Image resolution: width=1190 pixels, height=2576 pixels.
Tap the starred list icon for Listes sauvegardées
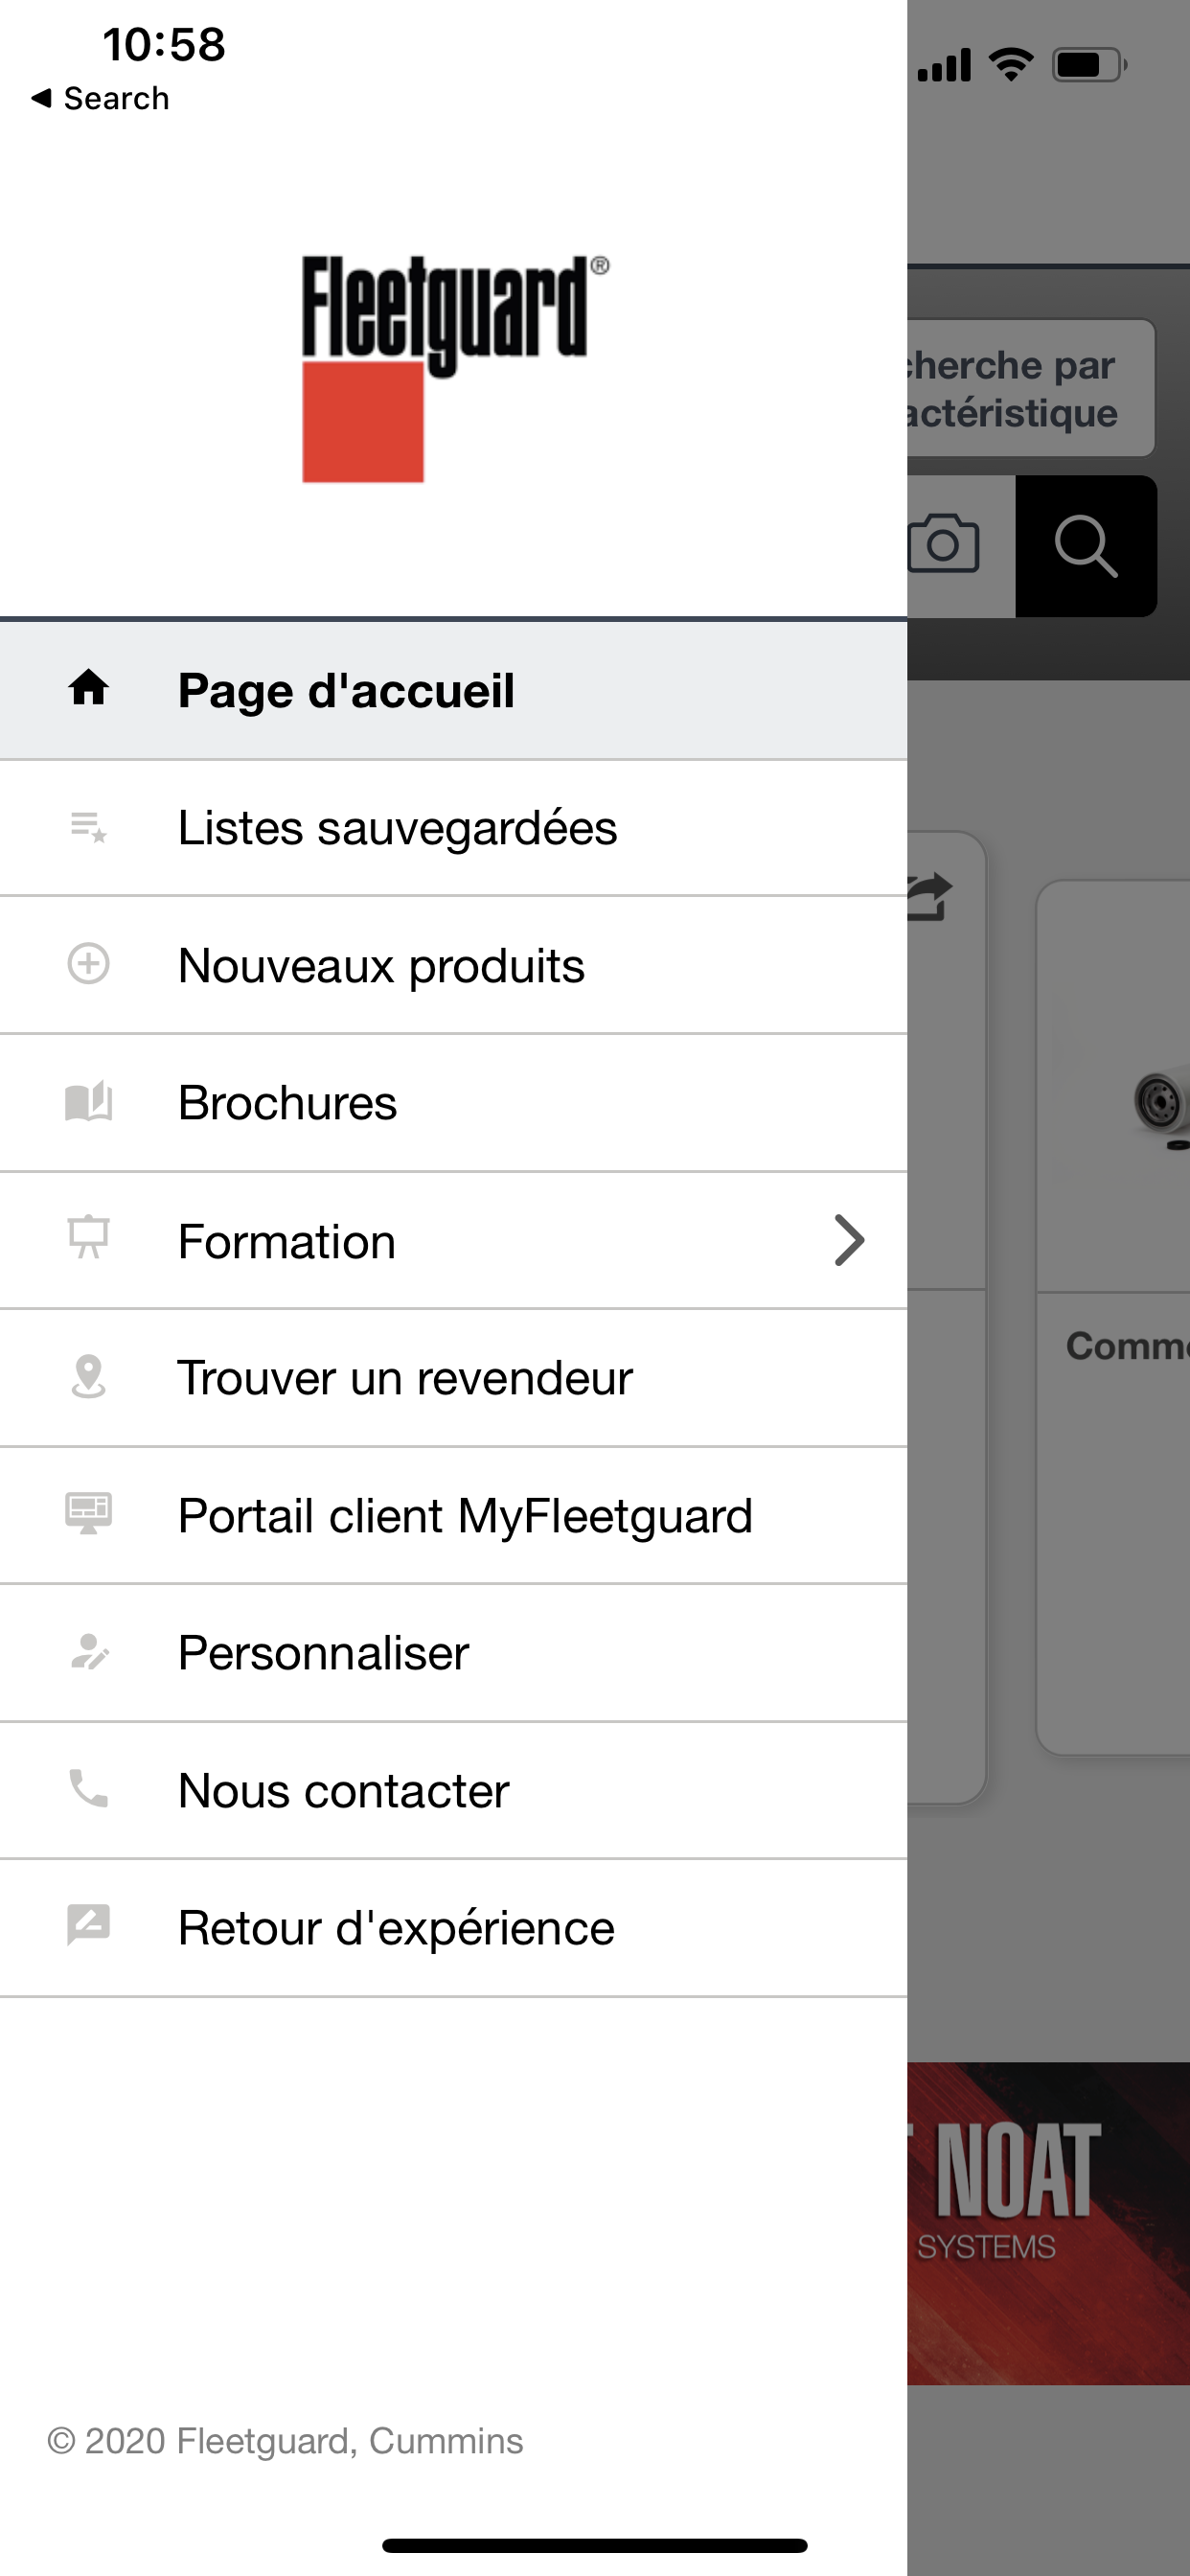pos(88,827)
